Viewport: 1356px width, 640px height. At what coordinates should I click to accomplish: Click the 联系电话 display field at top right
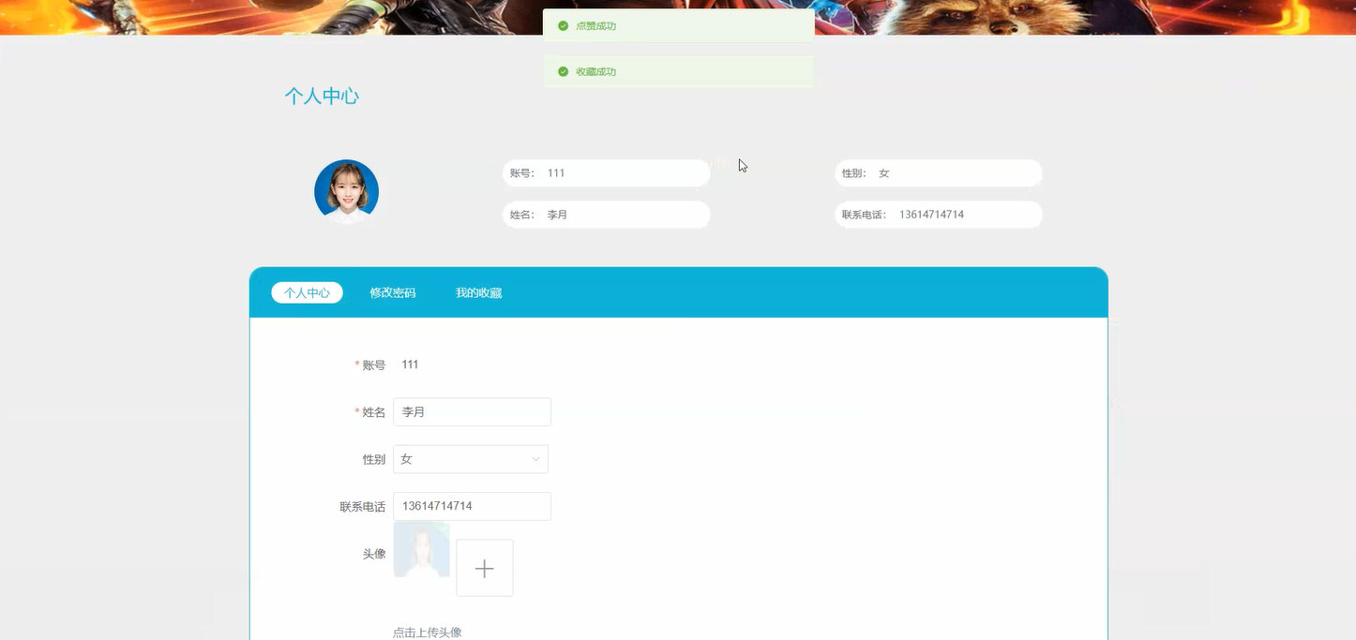(938, 214)
